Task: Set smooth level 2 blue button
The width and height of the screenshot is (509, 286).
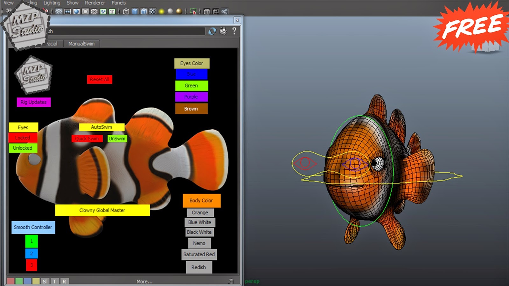Action: [31, 254]
